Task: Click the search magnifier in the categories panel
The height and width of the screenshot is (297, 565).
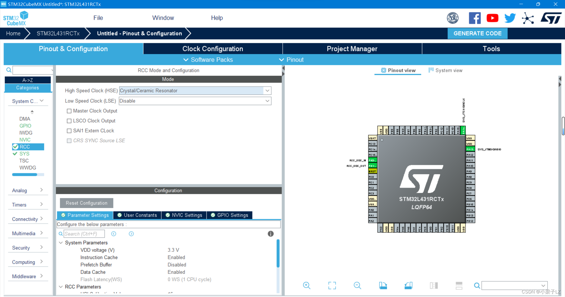Action: [9, 70]
